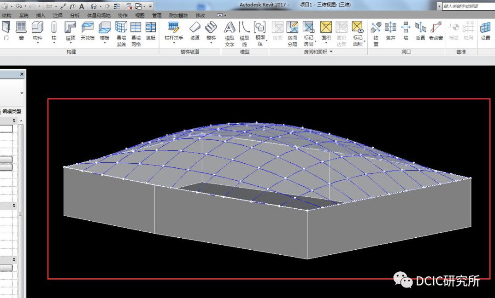Select the 幕墙网格 (Curtain Grid) tool
This screenshot has width=495, height=298.
pyautogui.click(x=136, y=34)
